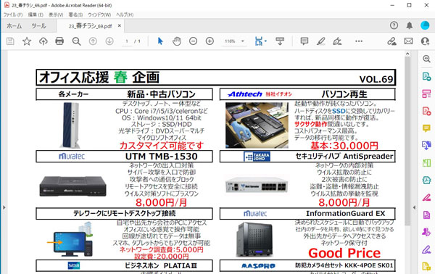The width and height of the screenshot is (435, 274).
Task: Open Organize Pages tool in sidebar
Action: pos(427,94)
